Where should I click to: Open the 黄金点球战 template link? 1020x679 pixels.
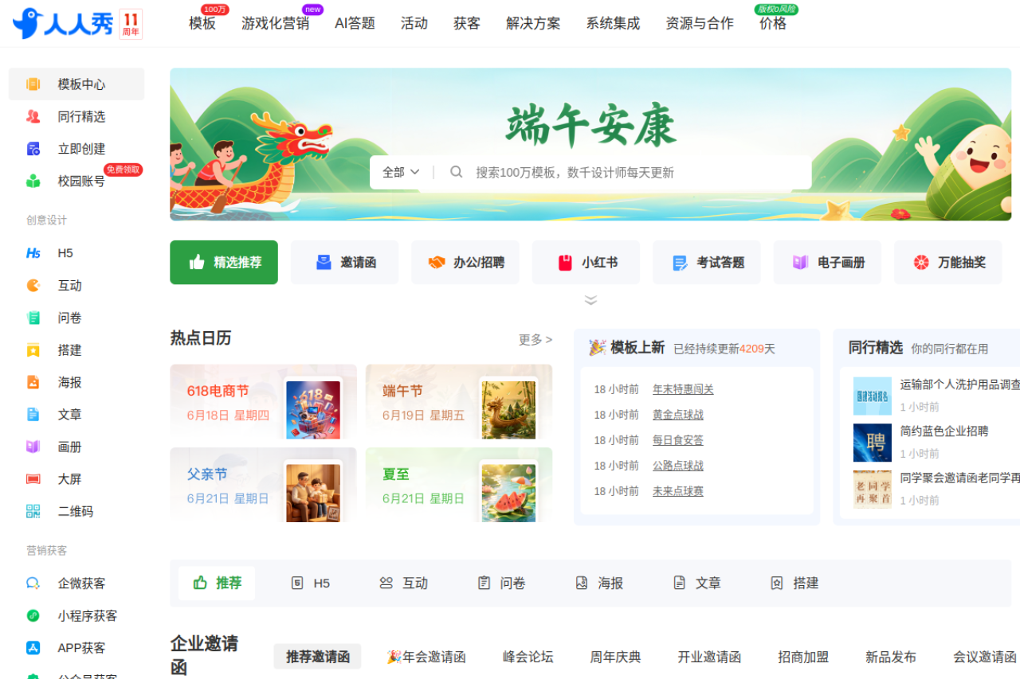[678, 415]
